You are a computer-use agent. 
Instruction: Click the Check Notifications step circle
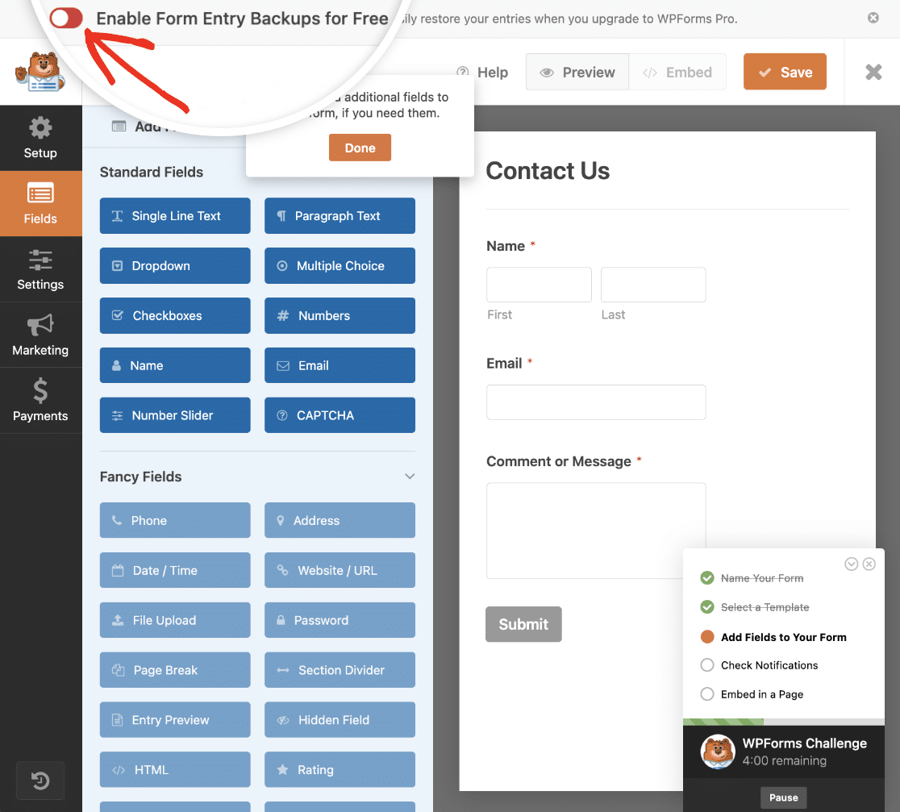pyautogui.click(x=707, y=665)
